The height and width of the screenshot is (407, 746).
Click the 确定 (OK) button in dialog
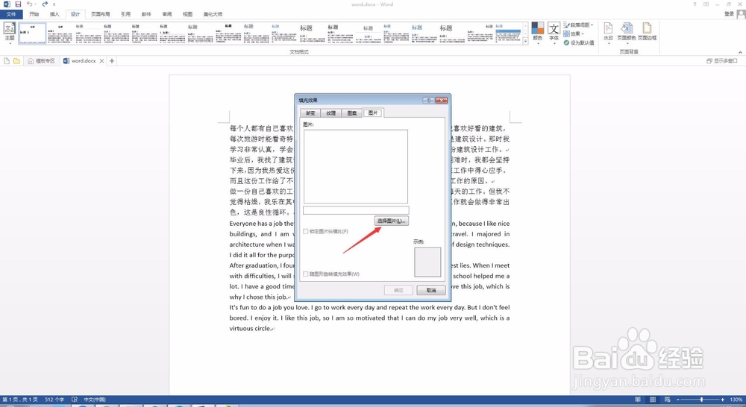point(398,290)
